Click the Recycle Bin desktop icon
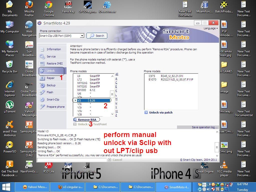256x192 pixels. pyautogui.click(x=10, y=67)
